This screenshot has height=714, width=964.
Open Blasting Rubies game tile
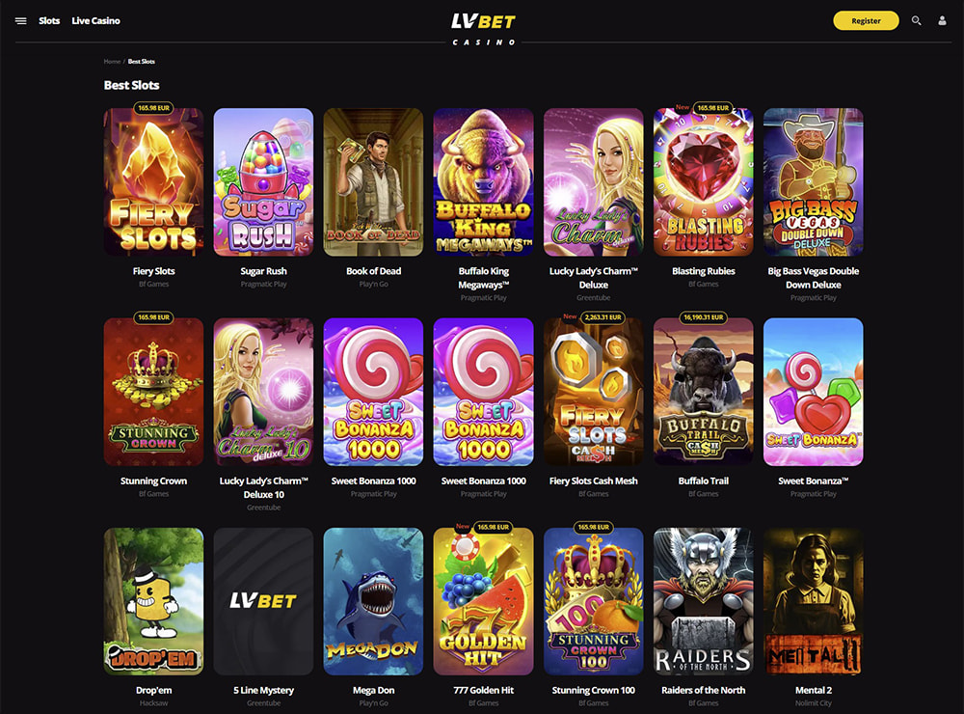point(704,182)
